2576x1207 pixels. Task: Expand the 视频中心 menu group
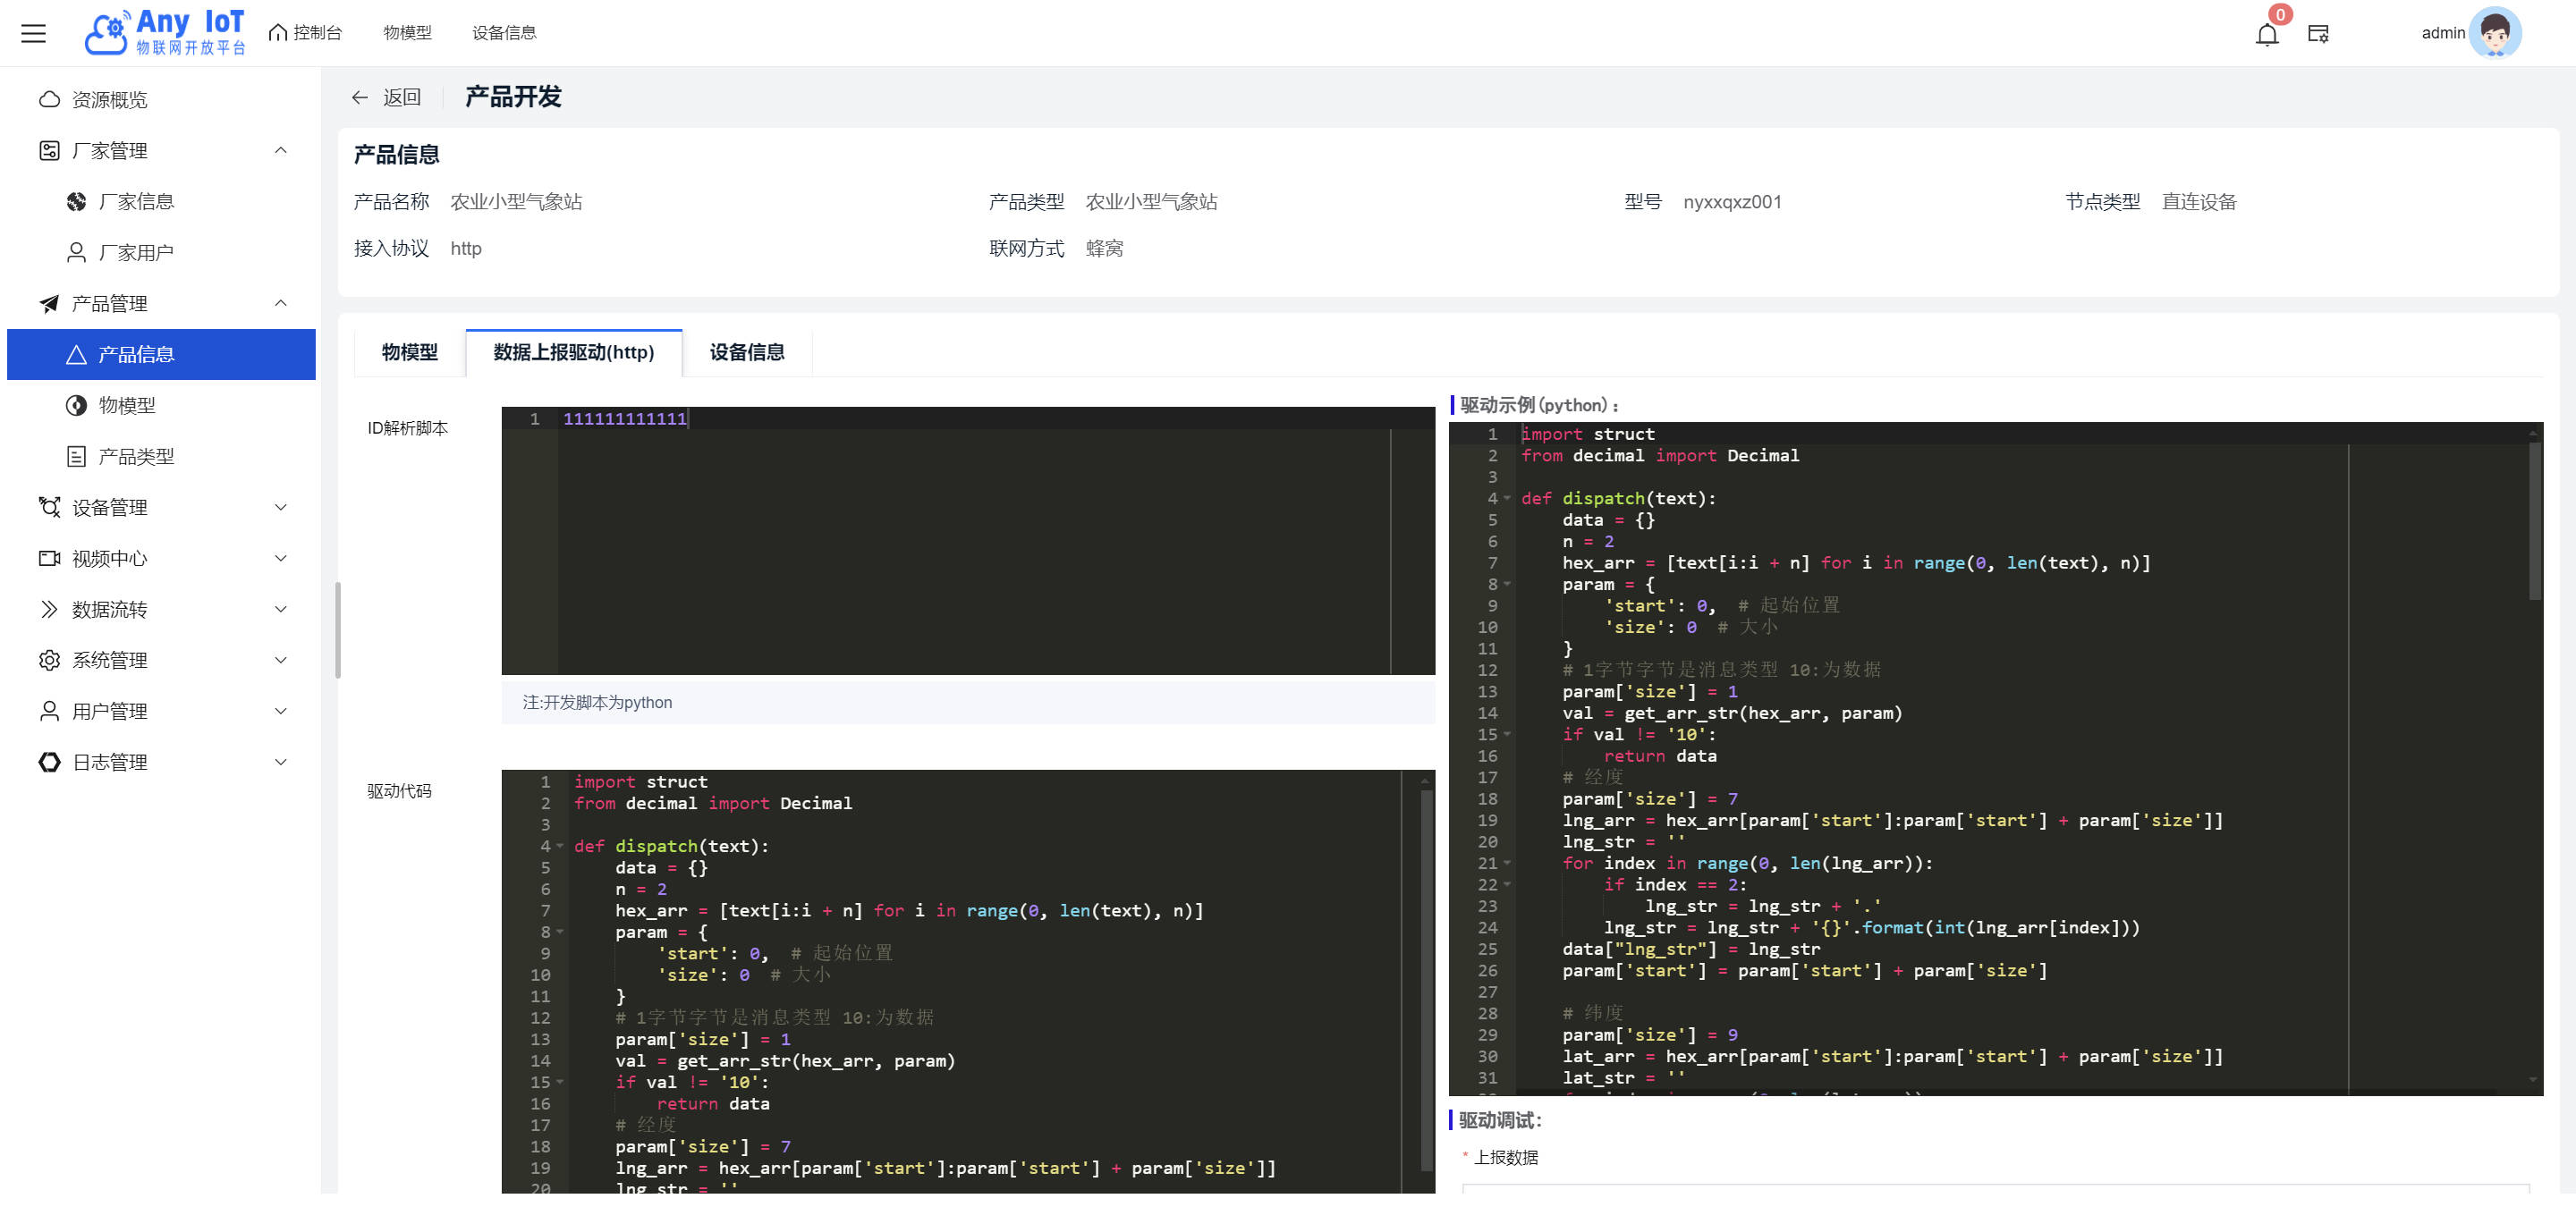pyautogui.click(x=281, y=559)
